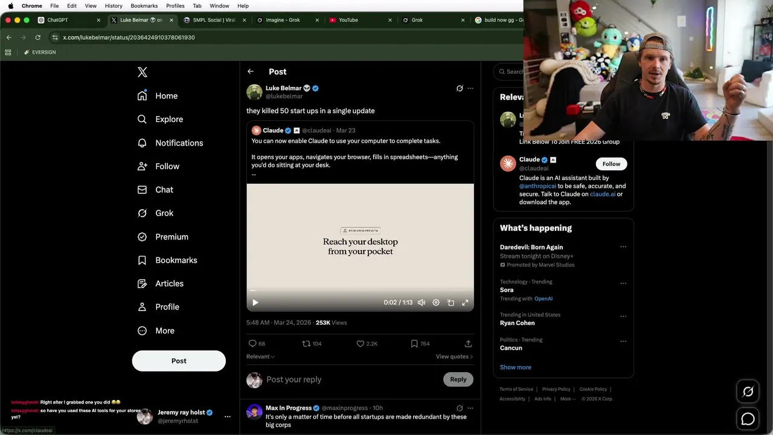This screenshot has width=773, height=435.
Task: Toggle picture-in-picture on the video
Action: click(451, 303)
